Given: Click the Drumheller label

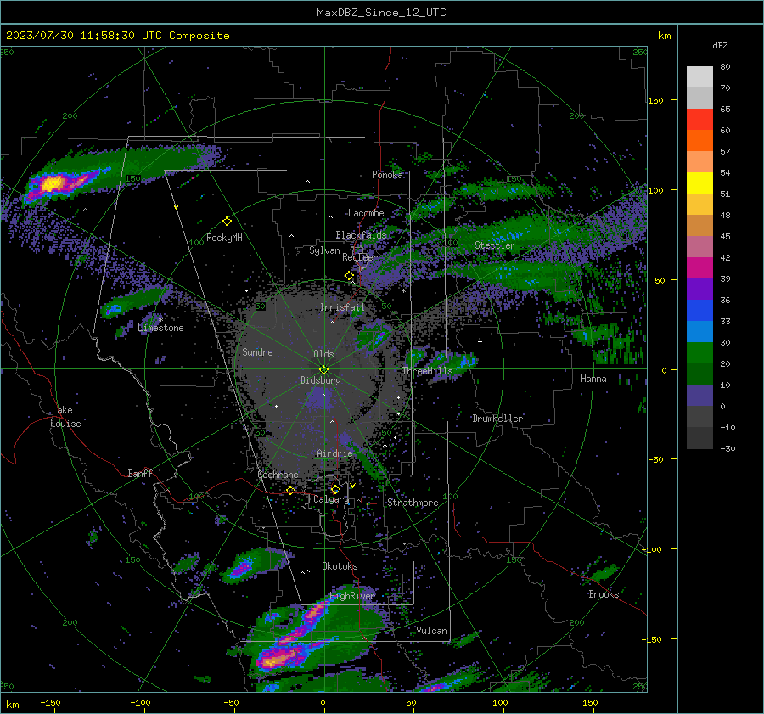Looking at the screenshot, I should 497,419.
